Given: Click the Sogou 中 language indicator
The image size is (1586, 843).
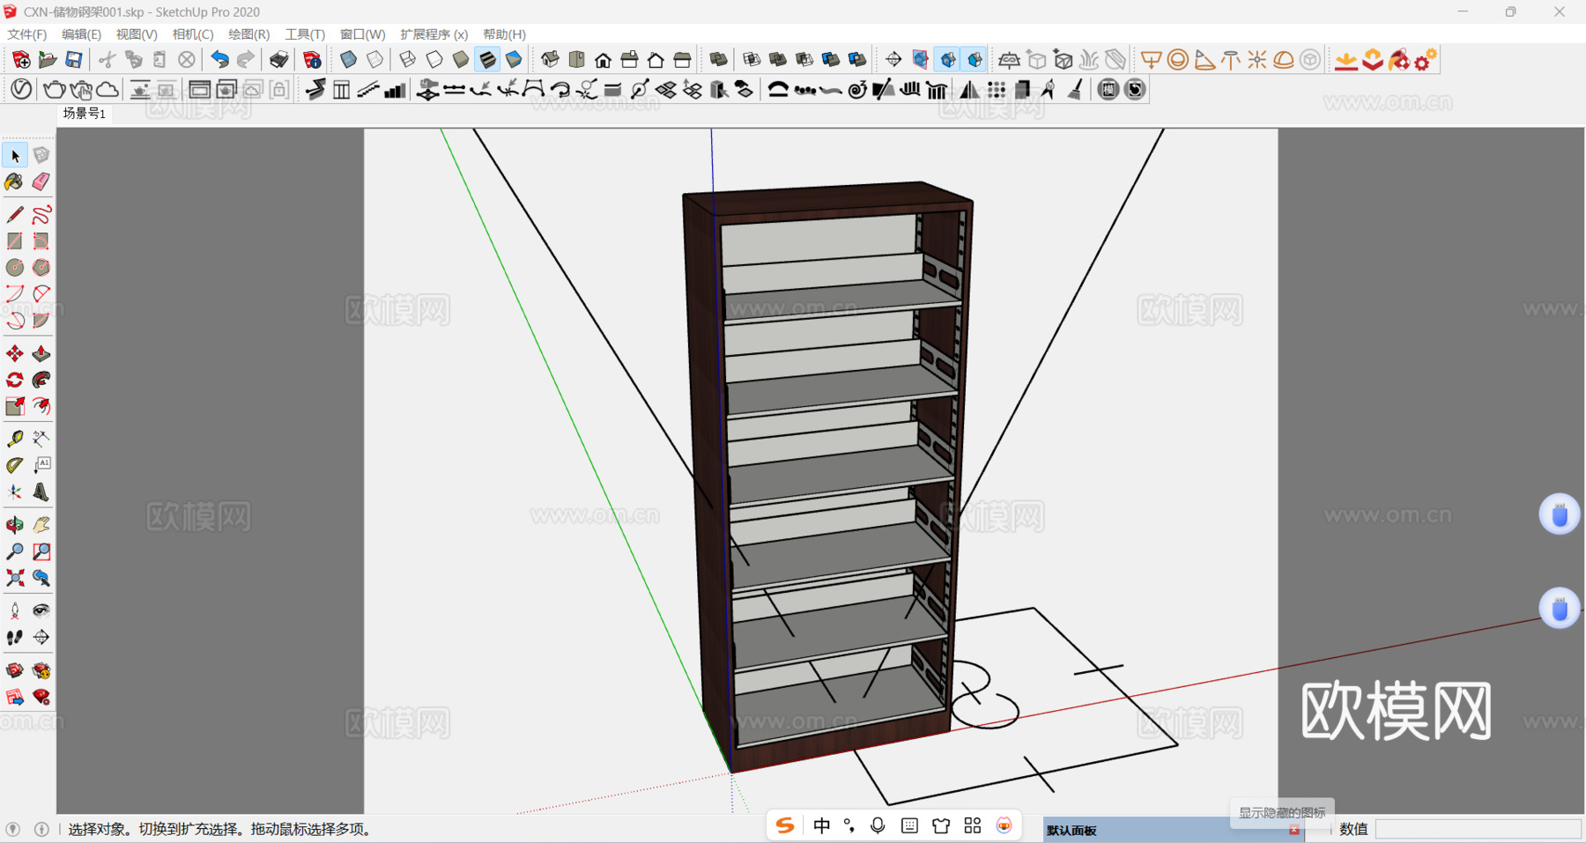Looking at the screenshot, I should pyautogui.click(x=822, y=825).
